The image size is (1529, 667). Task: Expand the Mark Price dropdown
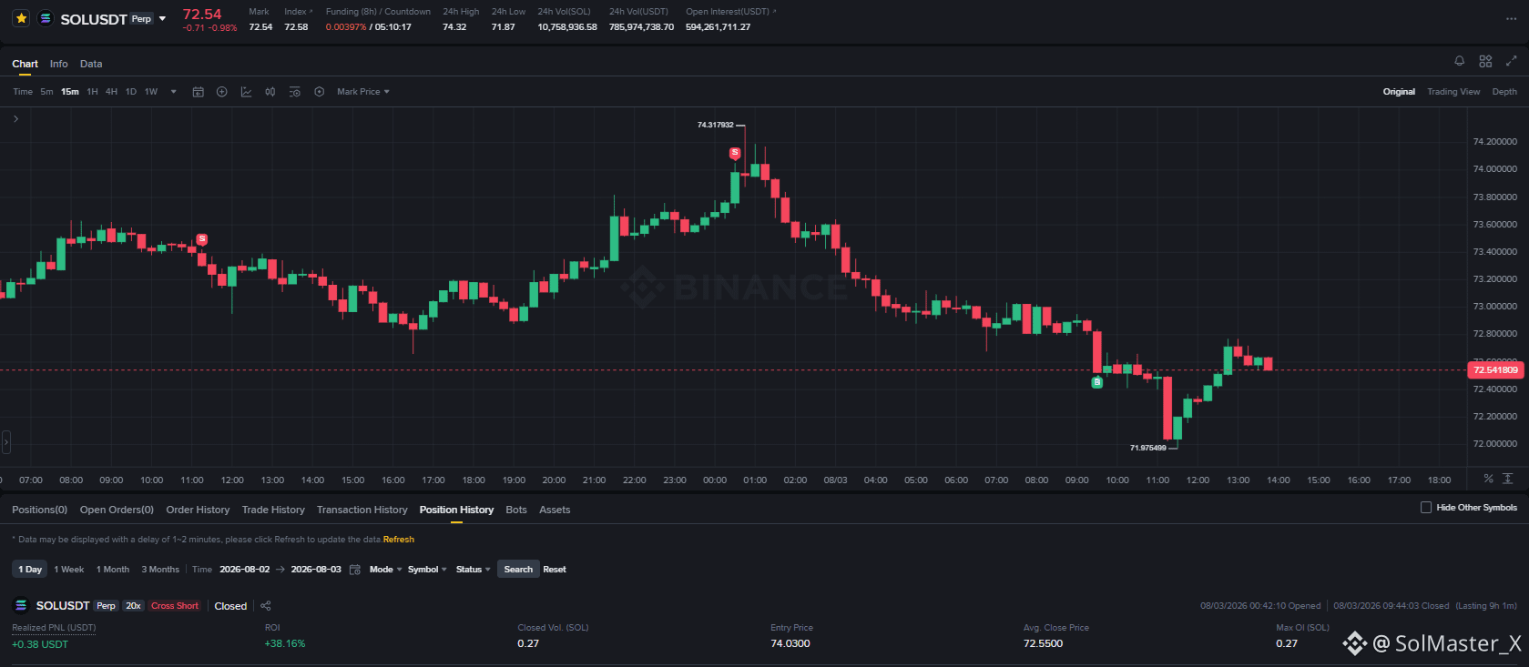coord(362,92)
